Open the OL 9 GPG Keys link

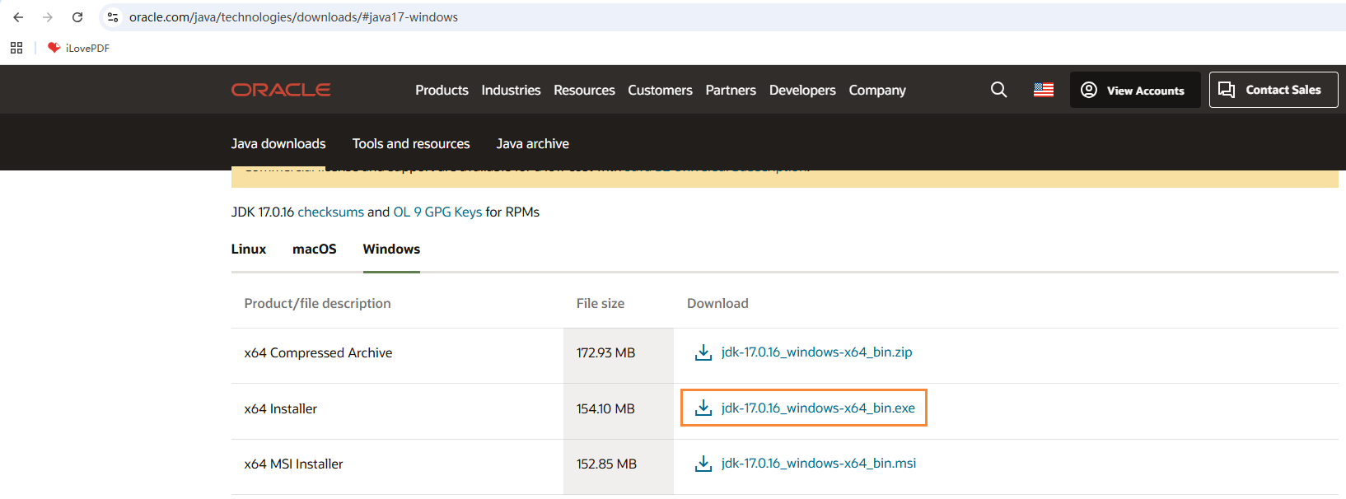point(437,212)
